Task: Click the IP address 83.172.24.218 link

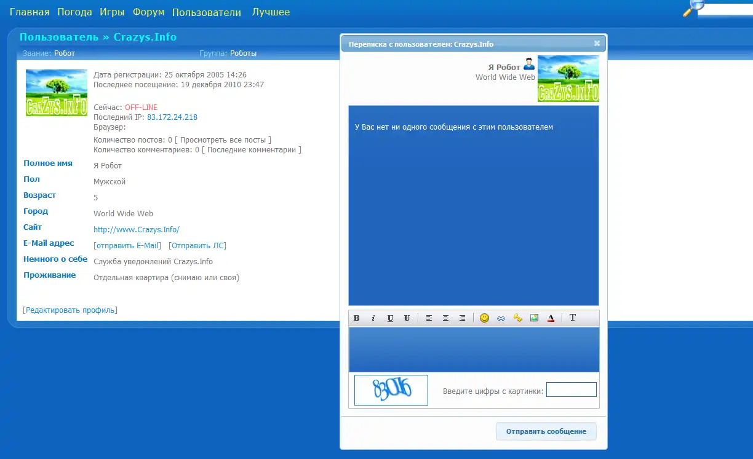Action: pyautogui.click(x=172, y=117)
